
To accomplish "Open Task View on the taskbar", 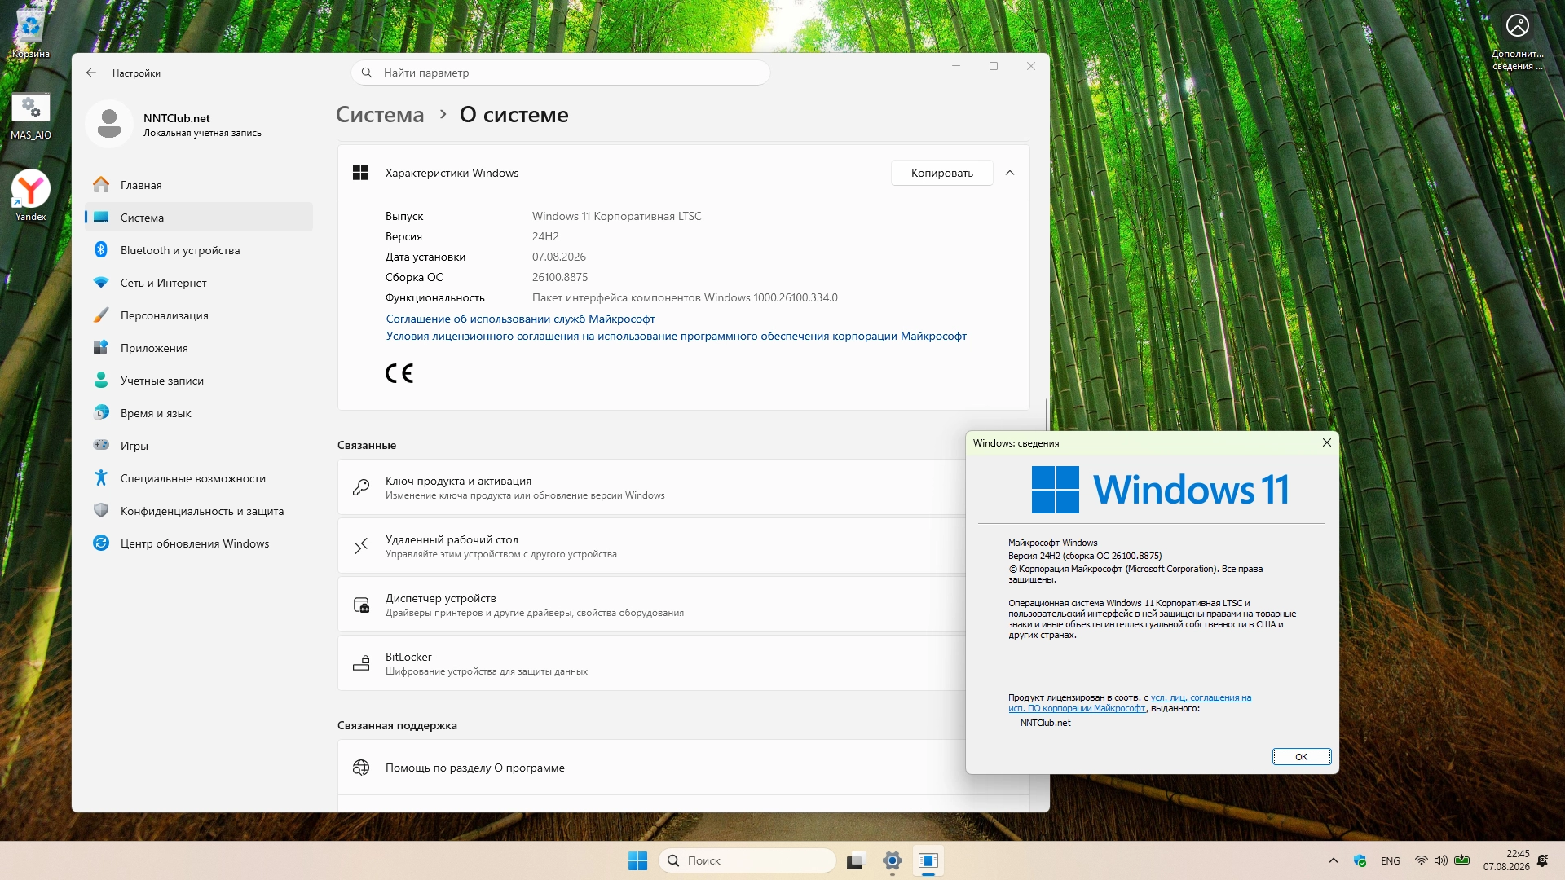I will point(855,860).
